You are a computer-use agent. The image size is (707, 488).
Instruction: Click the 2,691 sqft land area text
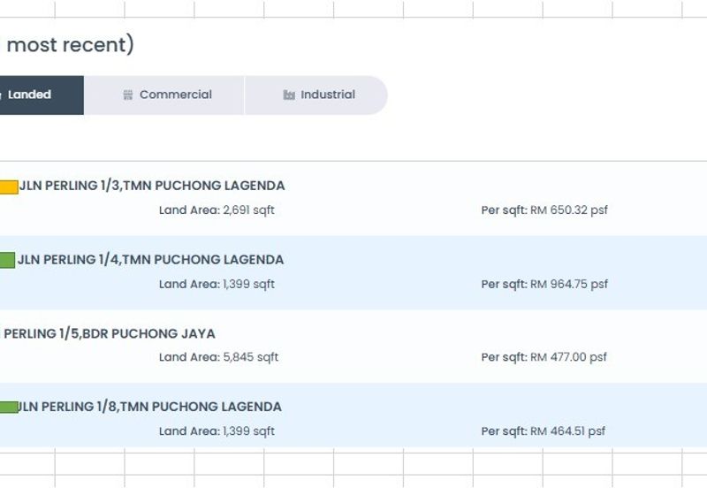248,210
